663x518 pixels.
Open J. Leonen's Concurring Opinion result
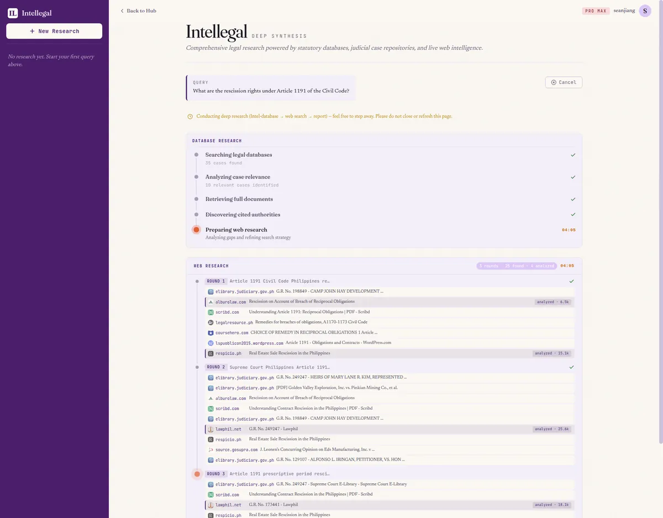[x=390, y=450]
